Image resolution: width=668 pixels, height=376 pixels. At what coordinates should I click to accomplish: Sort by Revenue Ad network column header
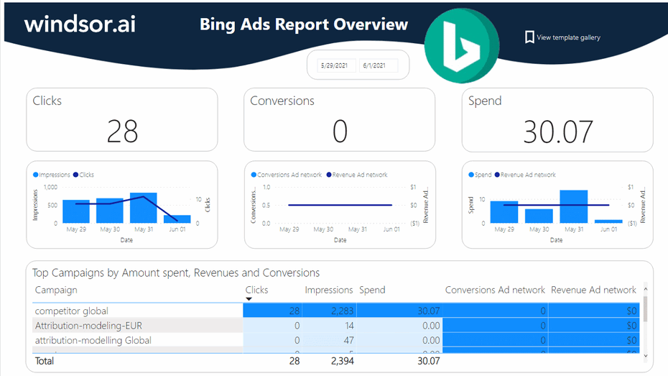coord(593,290)
